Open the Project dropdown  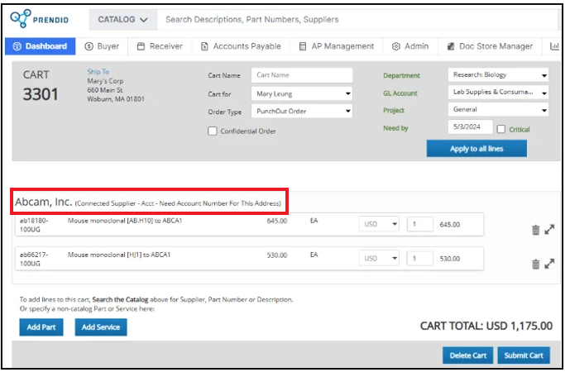pyautogui.click(x=498, y=109)
